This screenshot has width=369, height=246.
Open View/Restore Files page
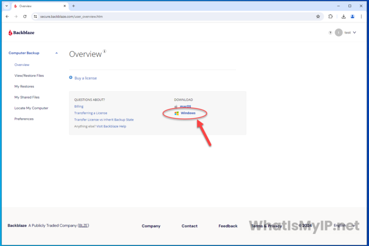click(29, 75)
